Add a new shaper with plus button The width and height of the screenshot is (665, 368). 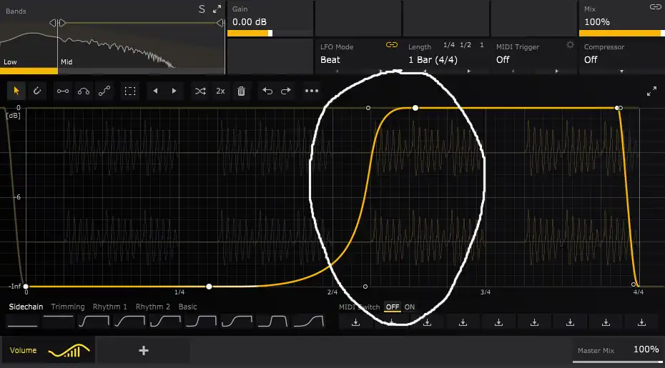click(x=144, y=350)
